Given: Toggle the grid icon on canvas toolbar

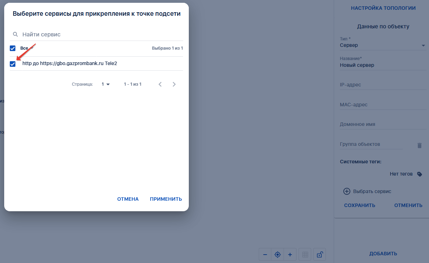Looking at the screenshot, I should 305,255.
